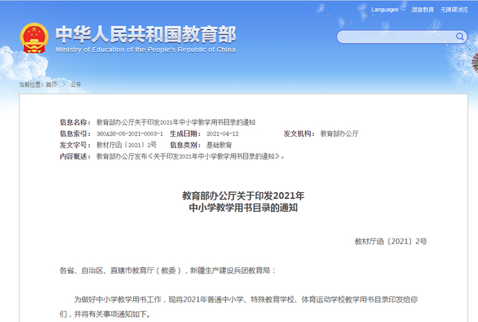Focus the site search input box
The height and width of the screenshot is (322, 478).
click(x=396, y=37)
